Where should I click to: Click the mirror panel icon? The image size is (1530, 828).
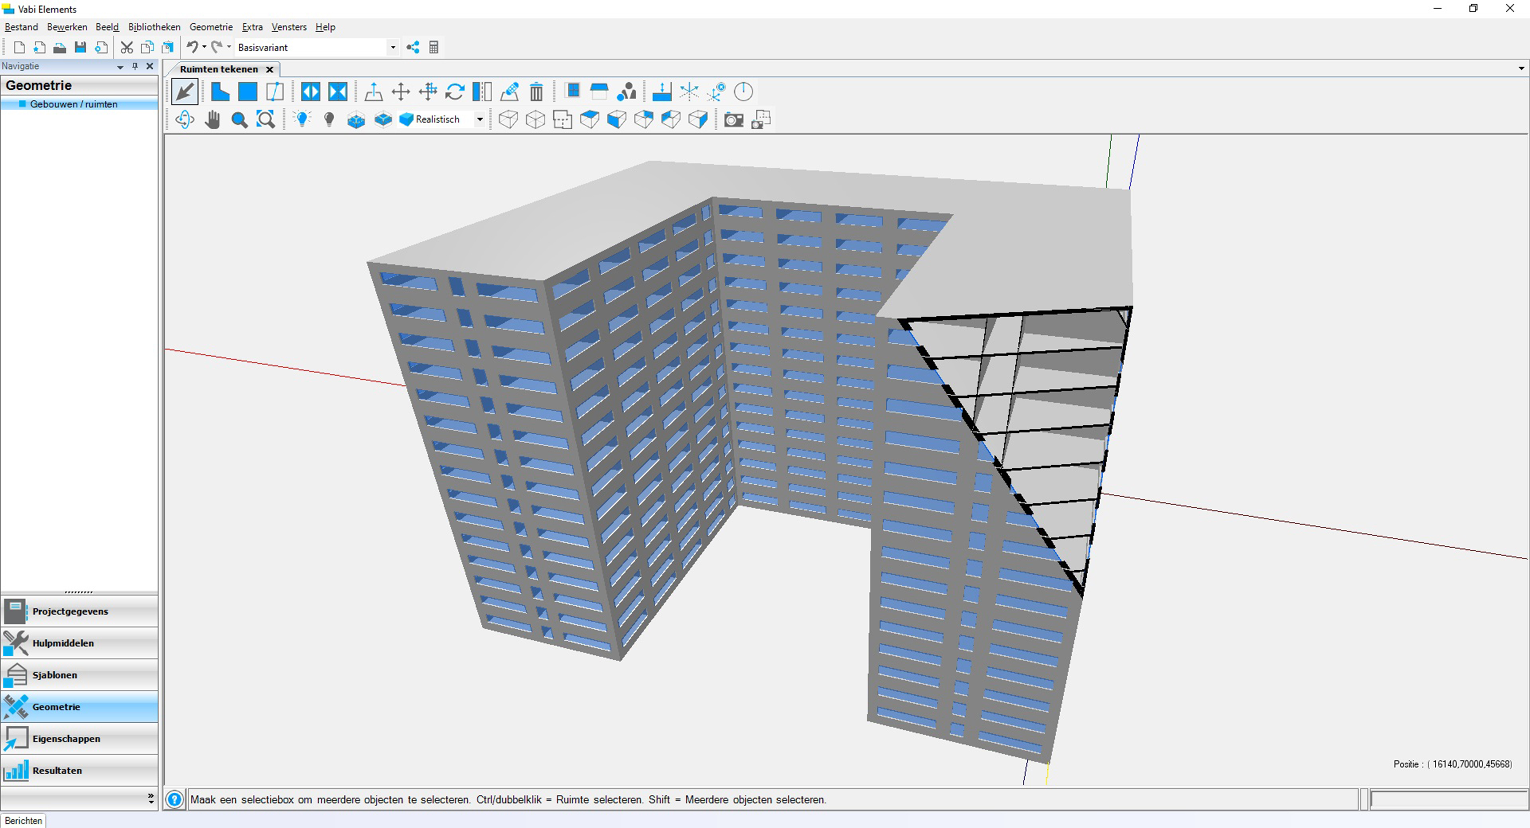tap(482, 92)
